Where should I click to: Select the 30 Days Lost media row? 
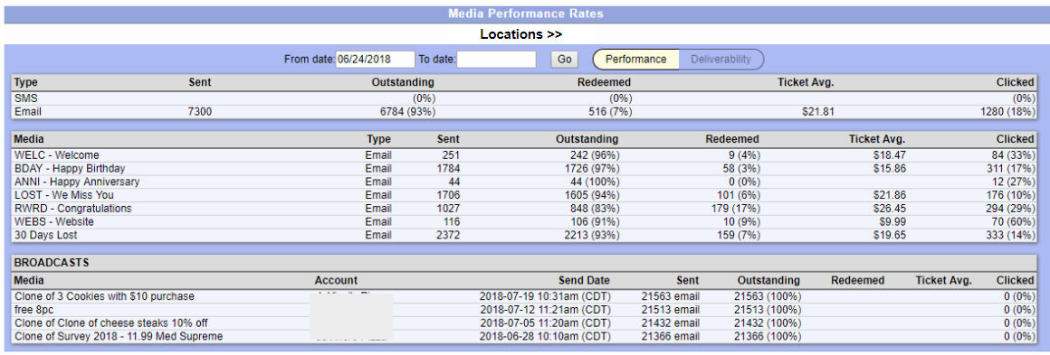click(x=524, y=236)
